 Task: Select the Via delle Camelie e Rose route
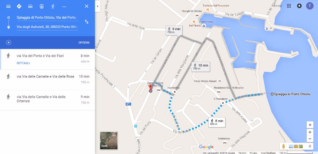tap(47, 80)
